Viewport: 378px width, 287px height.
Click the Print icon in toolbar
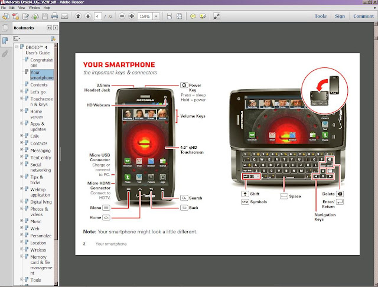click(x=54, y=17)
